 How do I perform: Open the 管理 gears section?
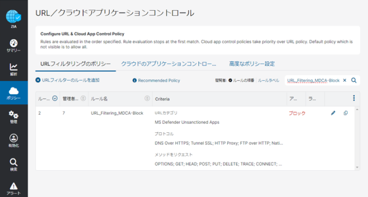click(x=13, y=117)
